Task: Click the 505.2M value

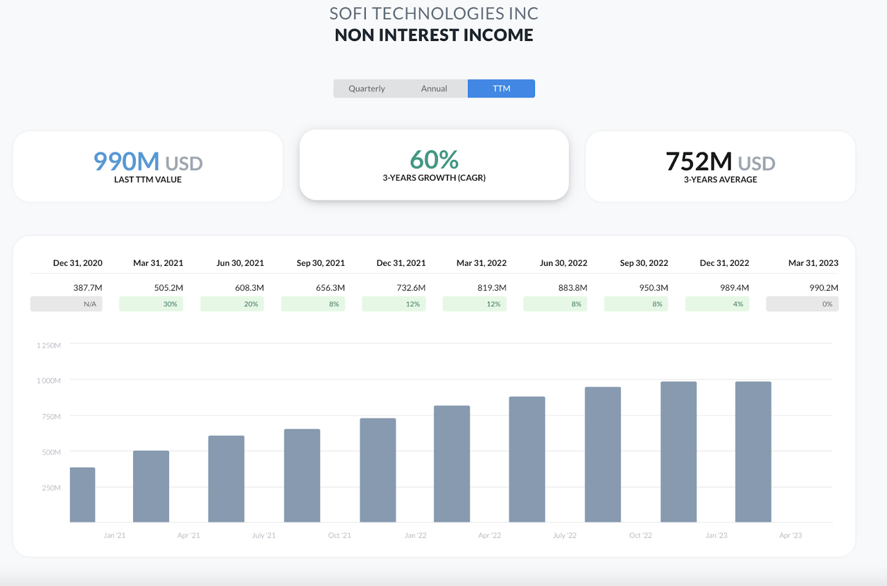Action: click(x=168, y=287)
